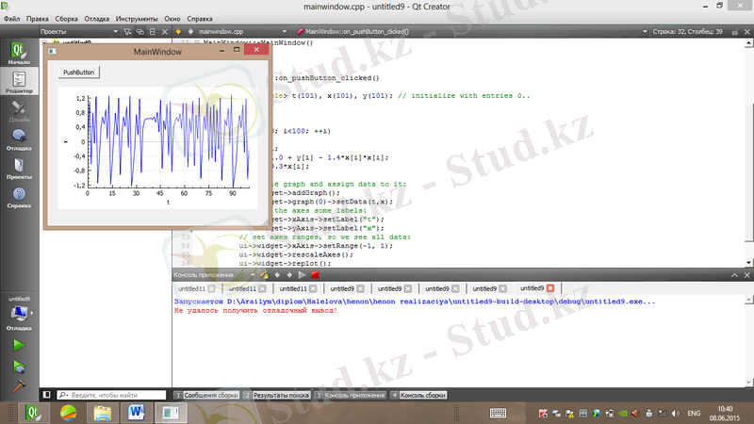Open the Справка help mode
This screenshot has width=754, height=424.
coord(18,197)
